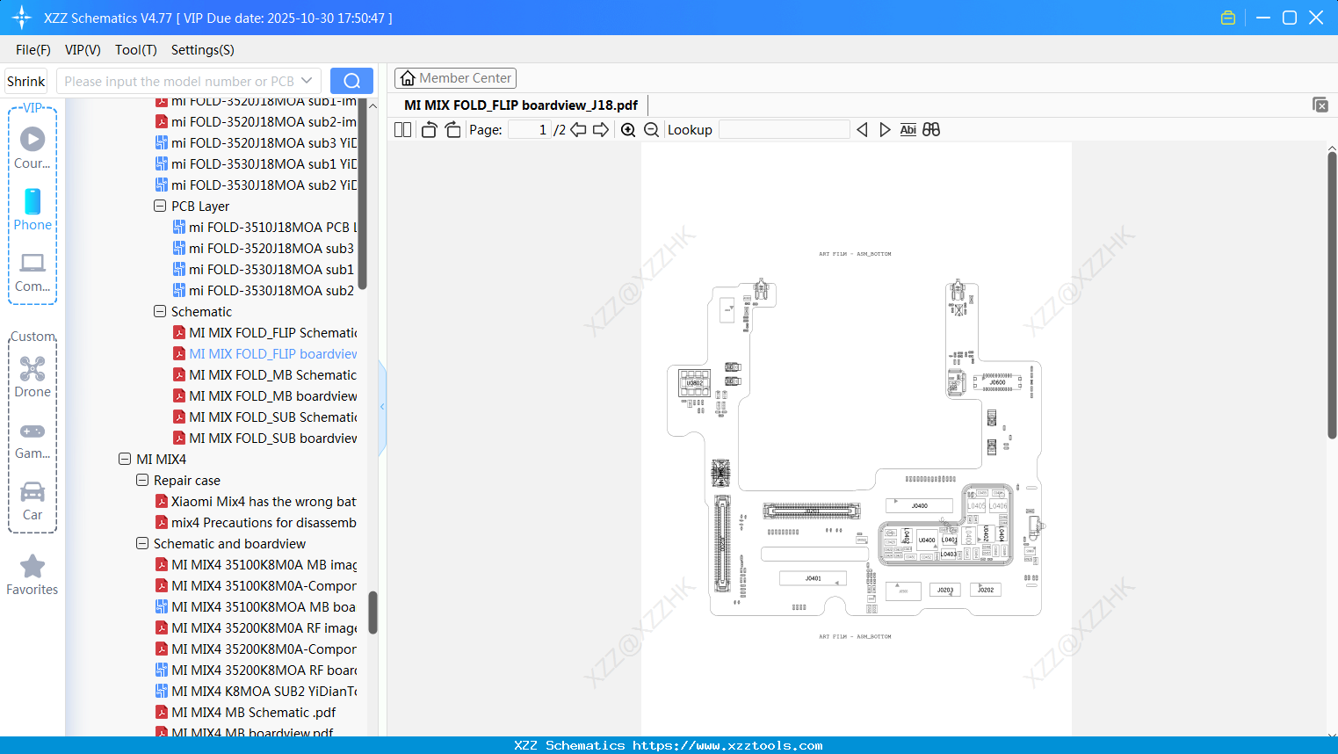The width and height of the screenshot is (1338, 754).
Task: Click the XZZ logo in title bar
Action: [22, 18]
